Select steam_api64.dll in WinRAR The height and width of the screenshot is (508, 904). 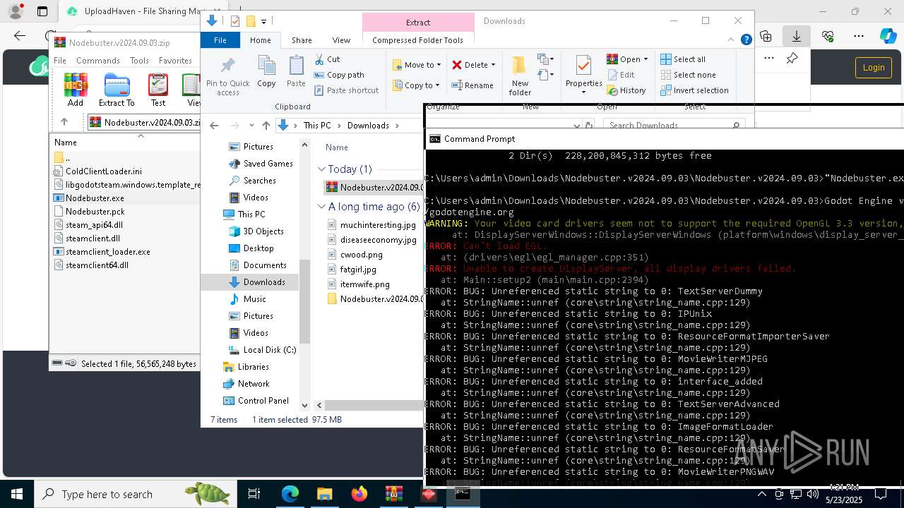[x=94, y=225]
